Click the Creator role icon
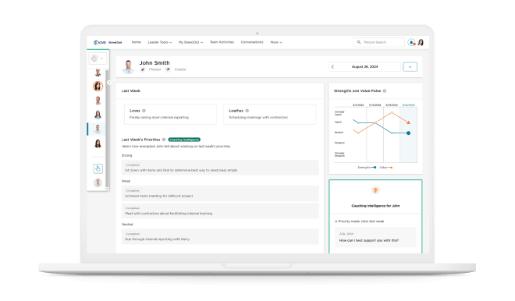This screenshot has width=515, height=301. pyautogui.click(x=169, y=69)
